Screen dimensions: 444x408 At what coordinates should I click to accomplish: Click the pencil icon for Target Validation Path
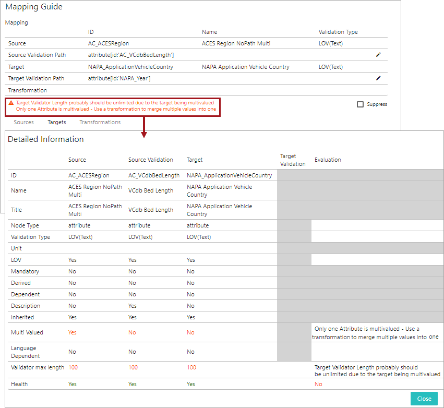[378, 78]
